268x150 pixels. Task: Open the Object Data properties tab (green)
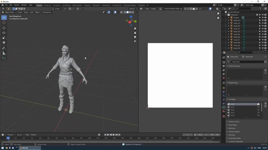click(224, 107)
